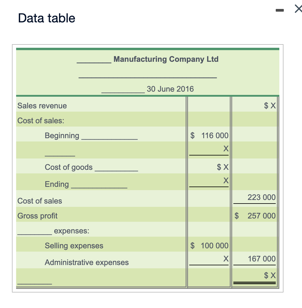Screen dimensions: 302x308
Task: Select the 167 000 total expenses value
Action: point(261,259)
